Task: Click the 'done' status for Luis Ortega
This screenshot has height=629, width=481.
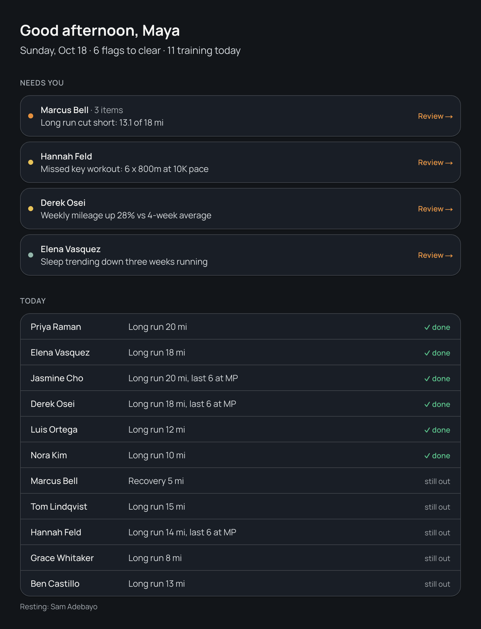Action: pyautogui.click(x=437, y=430)
